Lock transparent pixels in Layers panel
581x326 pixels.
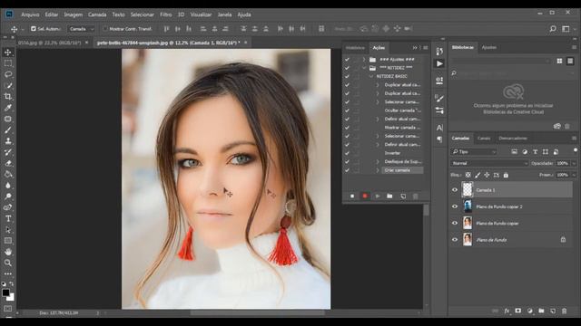468,175
